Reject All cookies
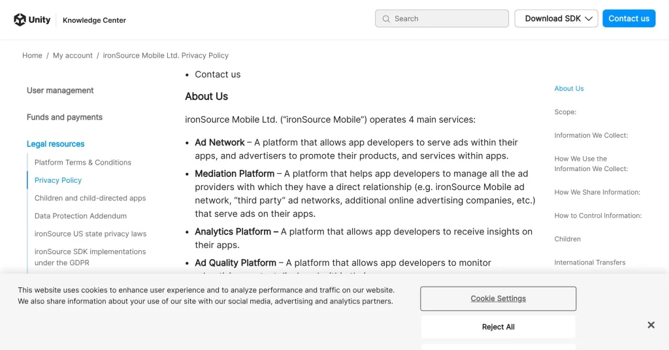This screenshot has height=350, width=669. point(498,327)
